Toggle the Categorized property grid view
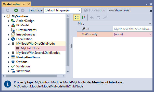 pyautogui.click(x=77, y=17)
